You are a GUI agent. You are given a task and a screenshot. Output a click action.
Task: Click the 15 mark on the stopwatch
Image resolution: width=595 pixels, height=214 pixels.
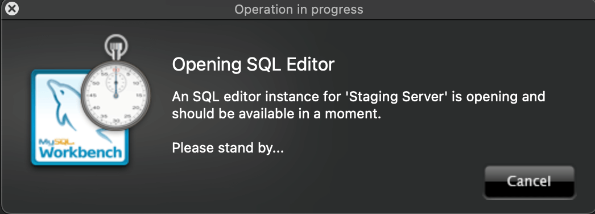coord(139,95)
